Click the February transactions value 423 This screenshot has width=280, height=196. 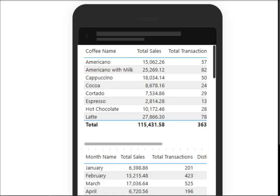tap(189, 176)
